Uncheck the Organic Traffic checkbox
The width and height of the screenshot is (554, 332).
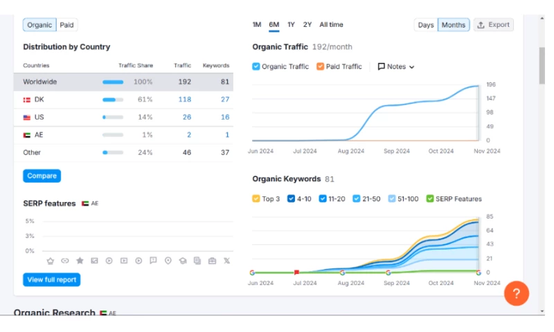tap(256, 66)
